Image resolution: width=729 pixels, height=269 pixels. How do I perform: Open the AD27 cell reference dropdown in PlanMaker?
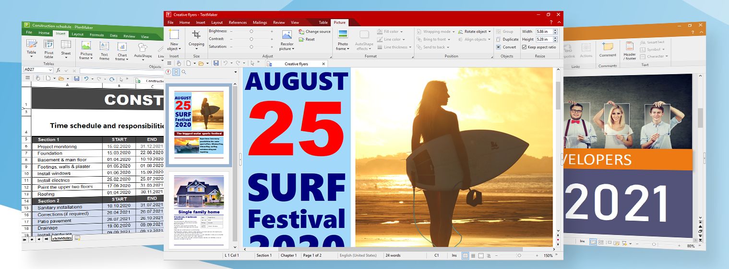[x=50, y=70]
